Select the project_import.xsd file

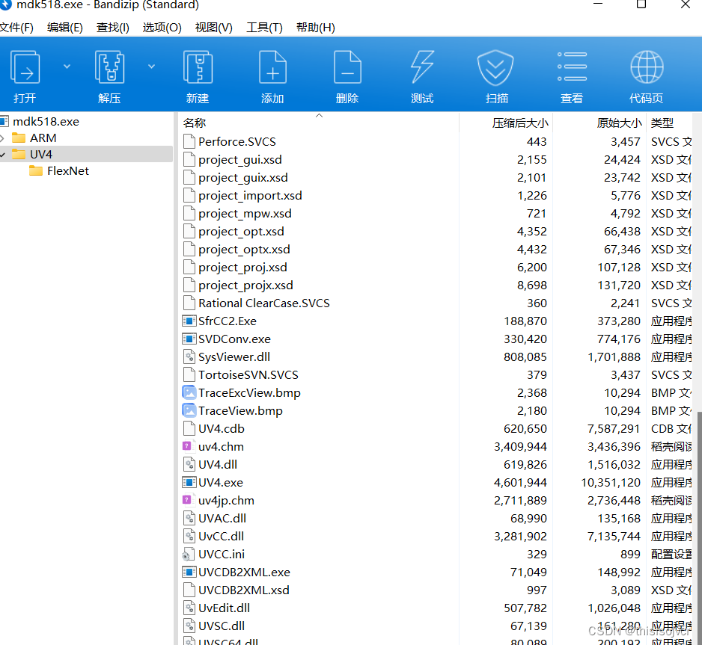[x=250, y=195]
